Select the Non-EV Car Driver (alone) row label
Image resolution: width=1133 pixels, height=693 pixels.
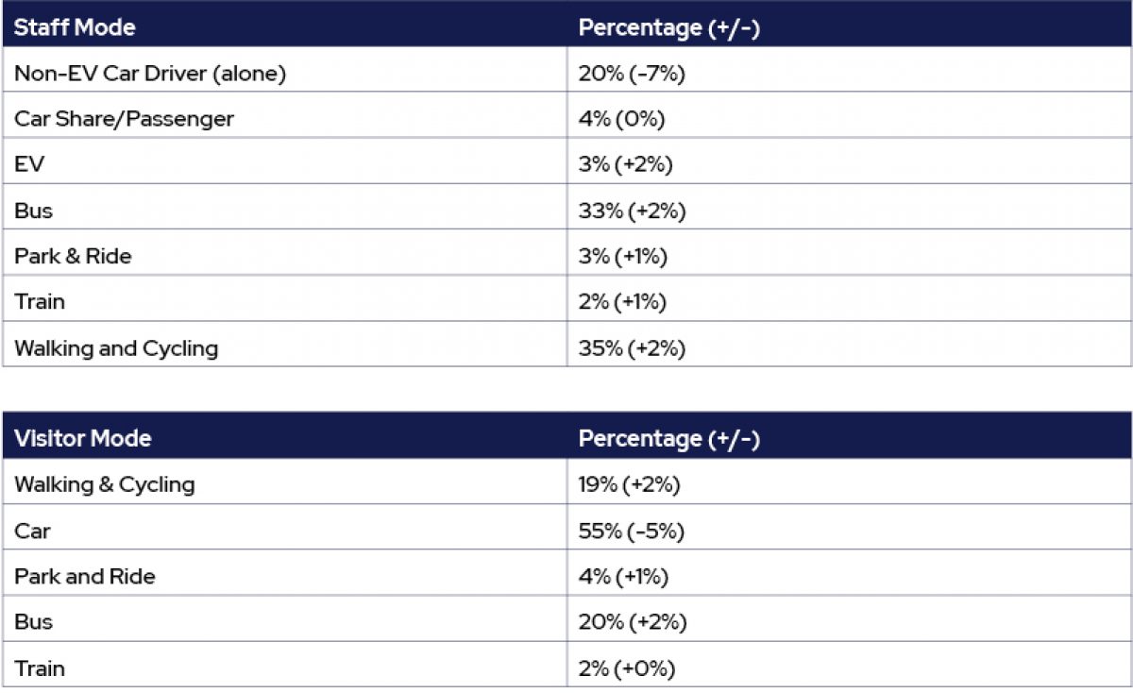150,73
